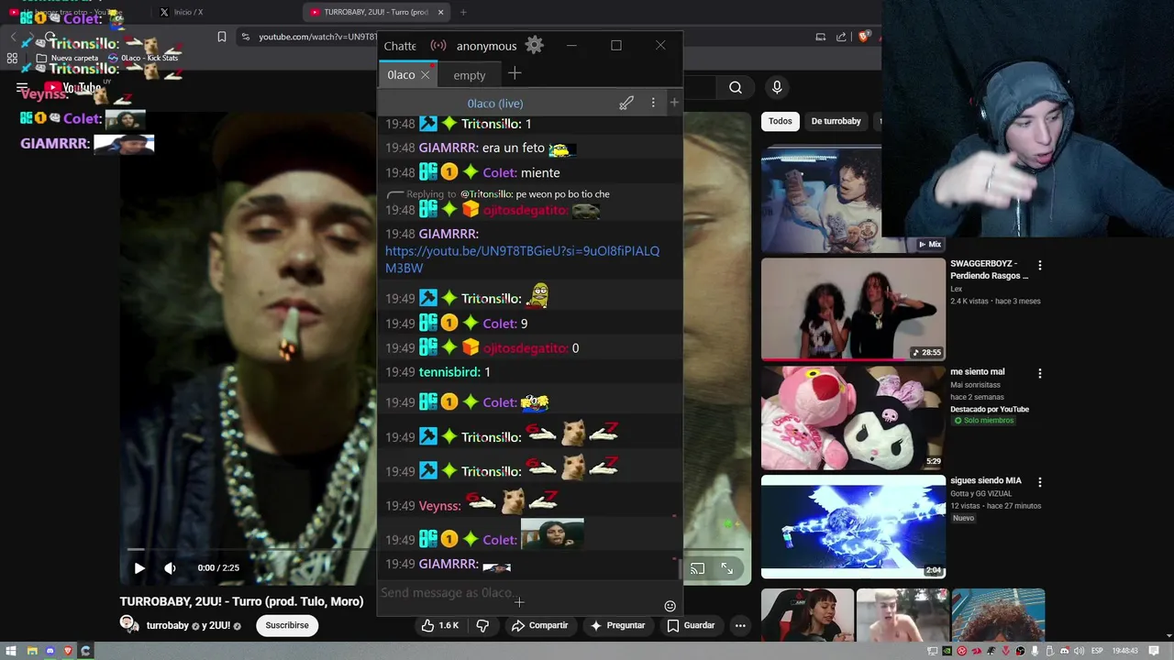
Task: Close the TURROBABY browser tab
Action: (x=441, y=12)
